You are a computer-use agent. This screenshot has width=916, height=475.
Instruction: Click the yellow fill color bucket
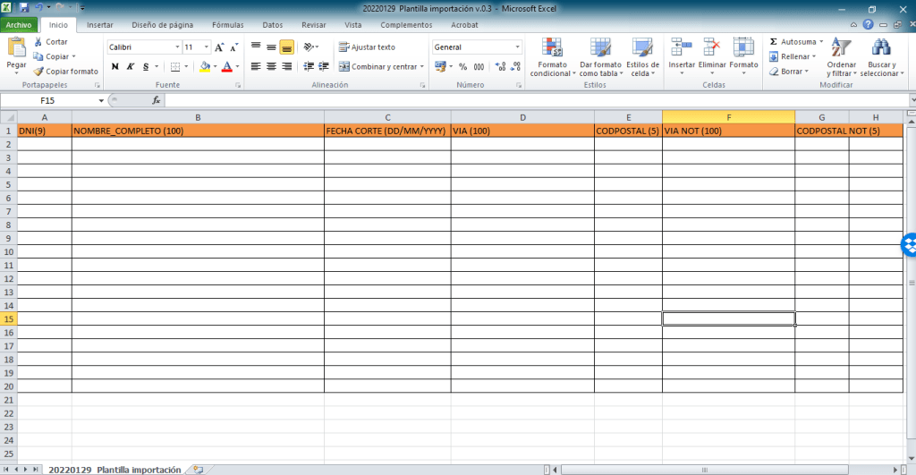[205, 66]
